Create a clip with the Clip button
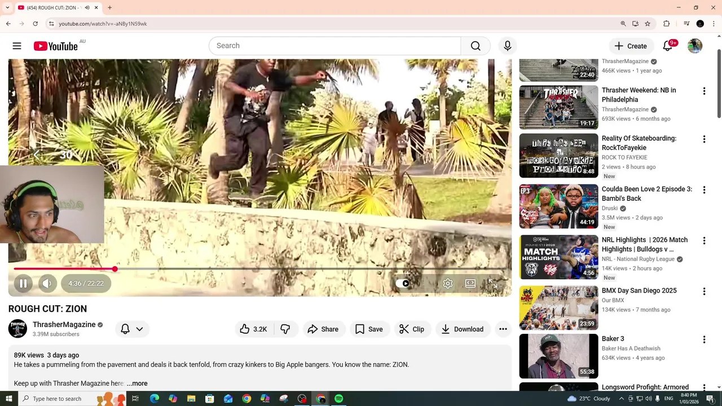Viewport: 722px width, 406px height. 412,329
